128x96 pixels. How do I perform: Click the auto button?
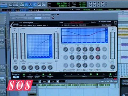point(44,18)
